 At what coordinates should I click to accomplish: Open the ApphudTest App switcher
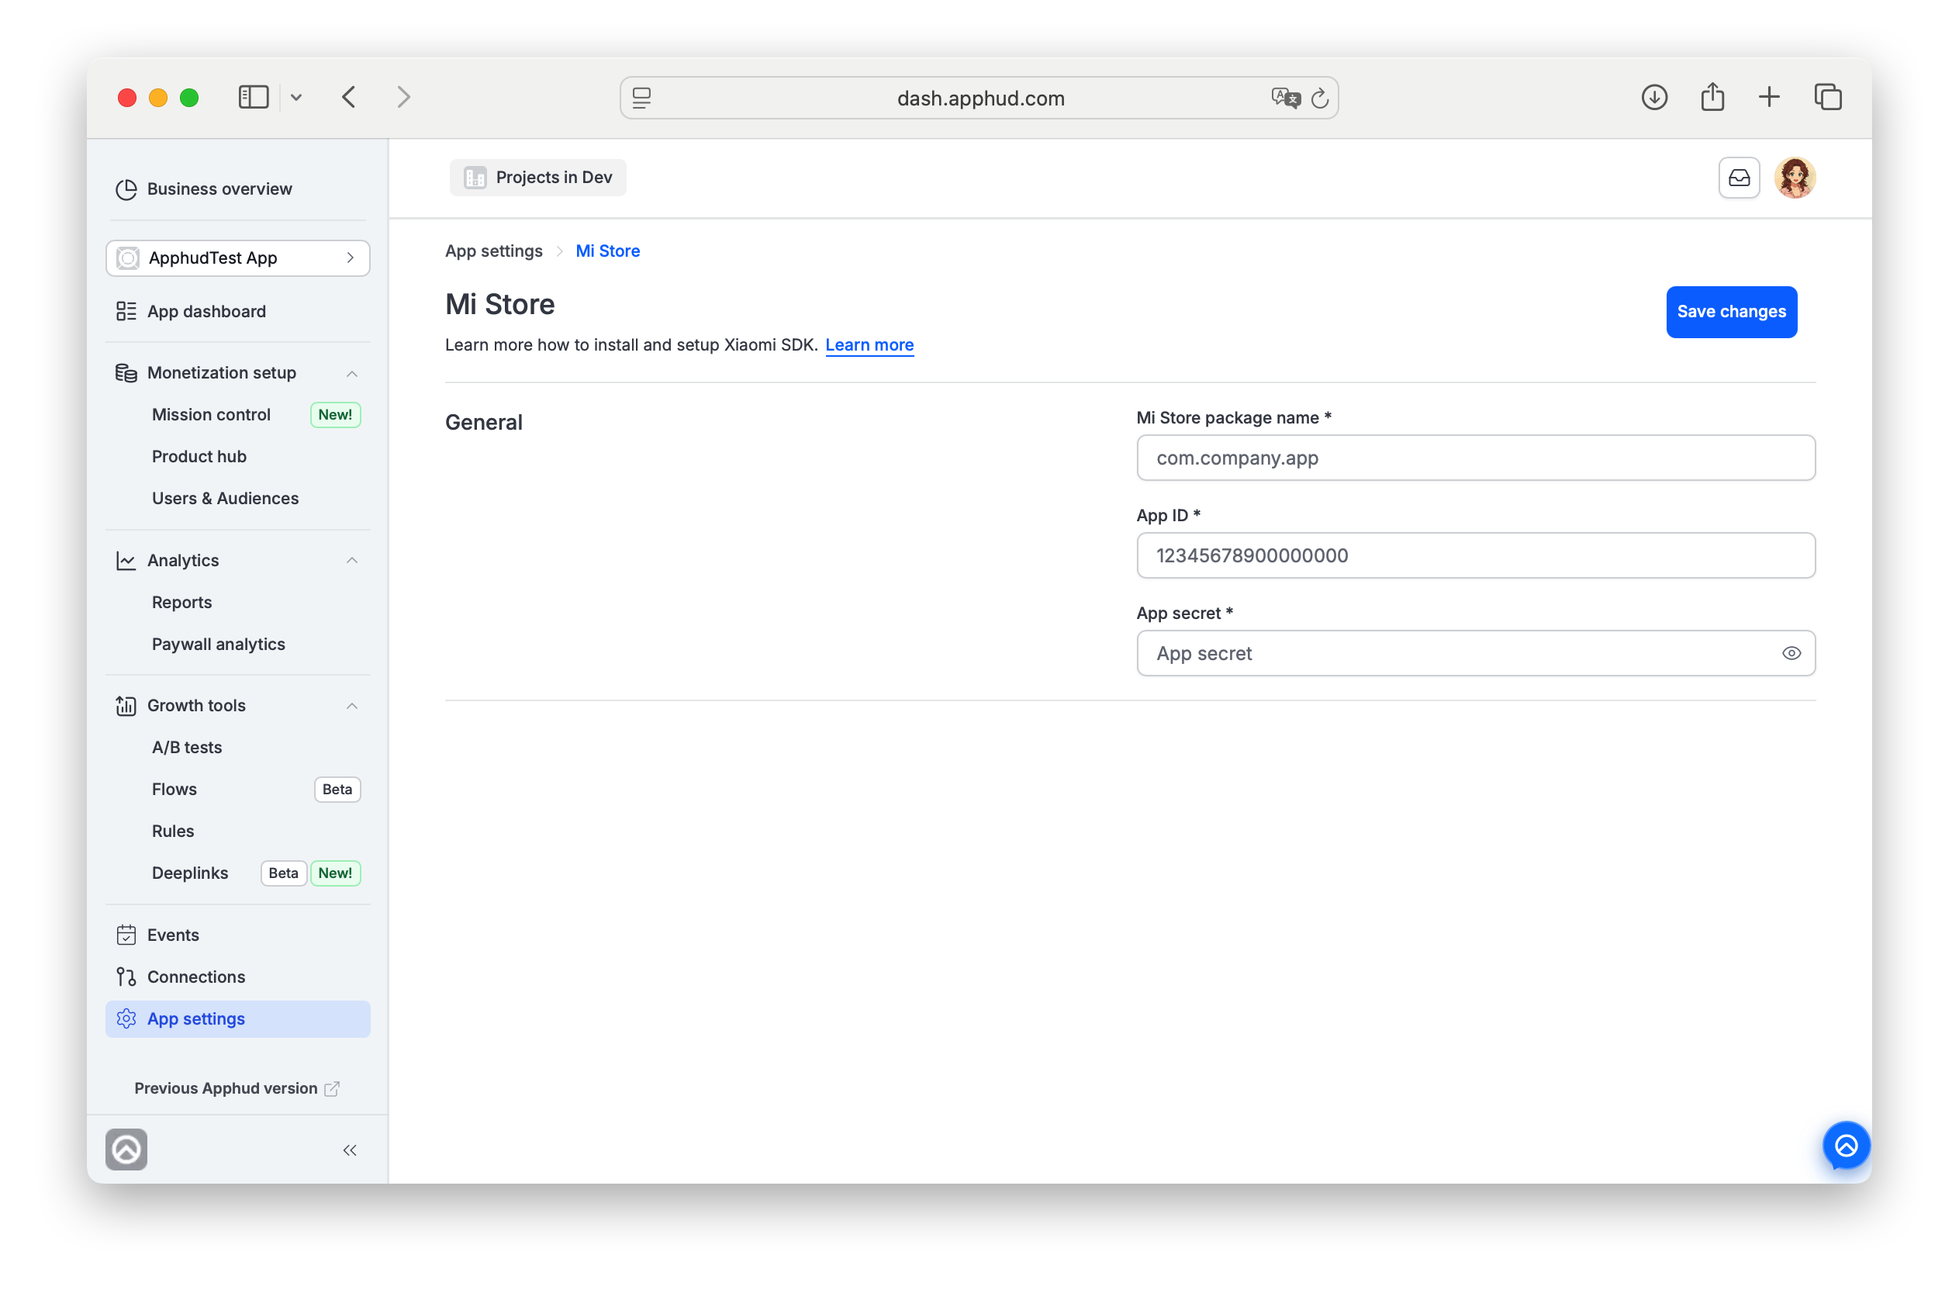pyautogui.click(x=238, y=258)
